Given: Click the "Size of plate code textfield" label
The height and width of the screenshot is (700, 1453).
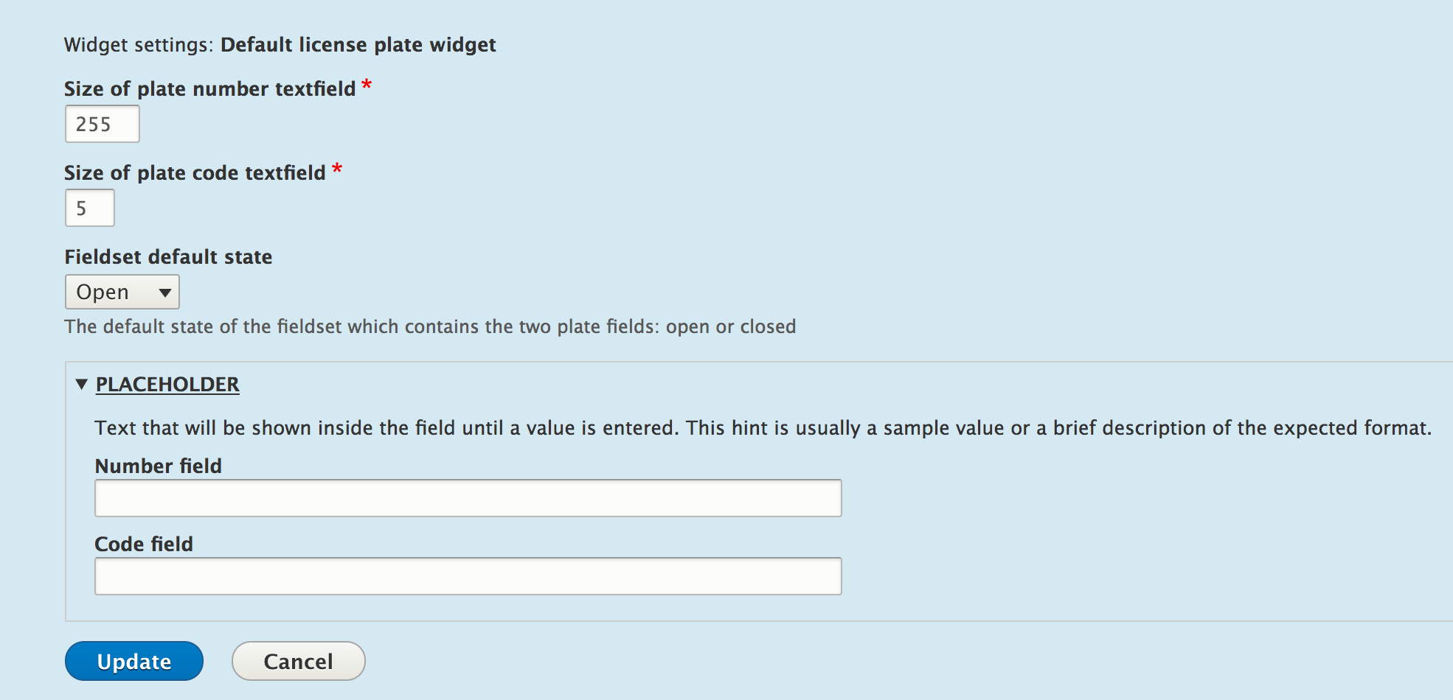Looking at the screenshot, I should (195, 173).
